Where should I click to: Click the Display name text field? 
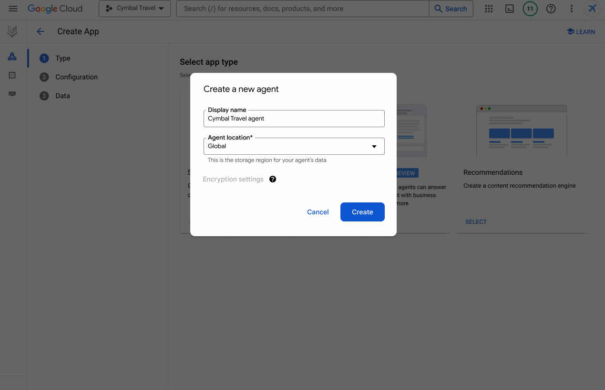point(294,119)
